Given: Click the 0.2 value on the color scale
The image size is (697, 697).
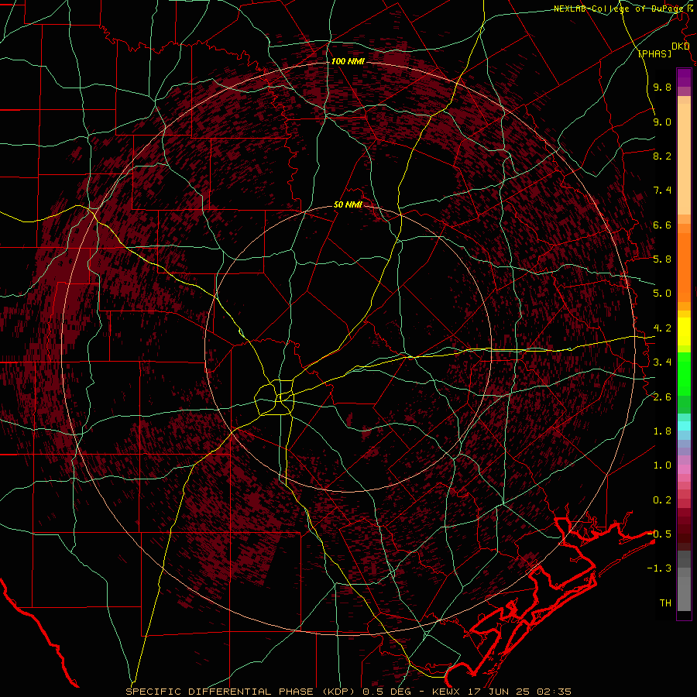Looking at the screenshot, I should coord(662,500).
